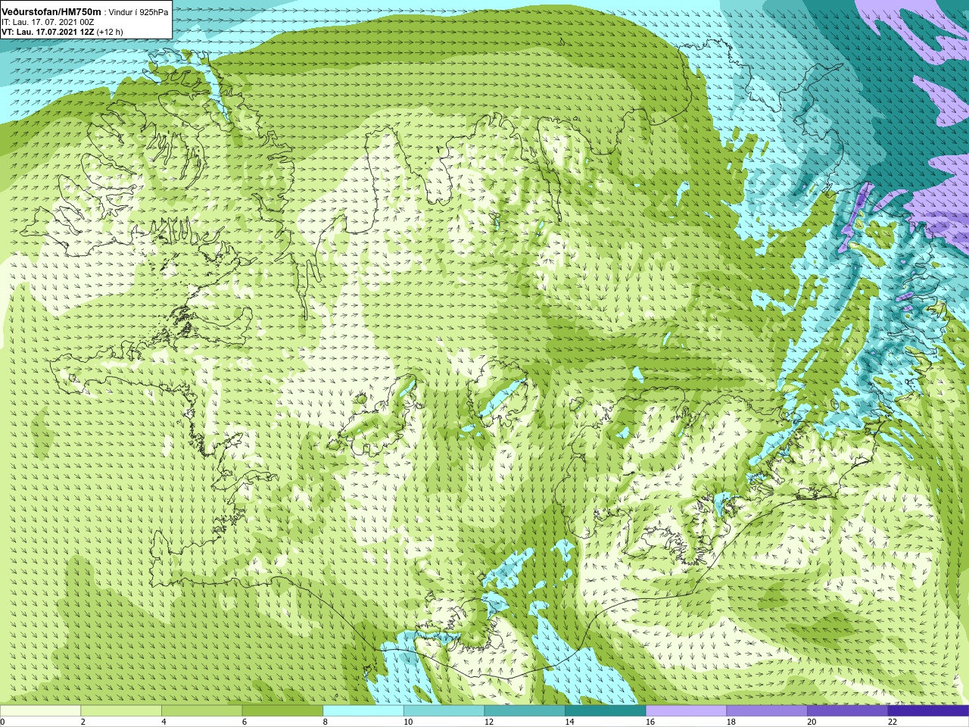Screen dimensions: 969x727
Task: Click the "IT: Lau. 17. 07. 2021 00Z" line
Action: (x=48, y=23)
